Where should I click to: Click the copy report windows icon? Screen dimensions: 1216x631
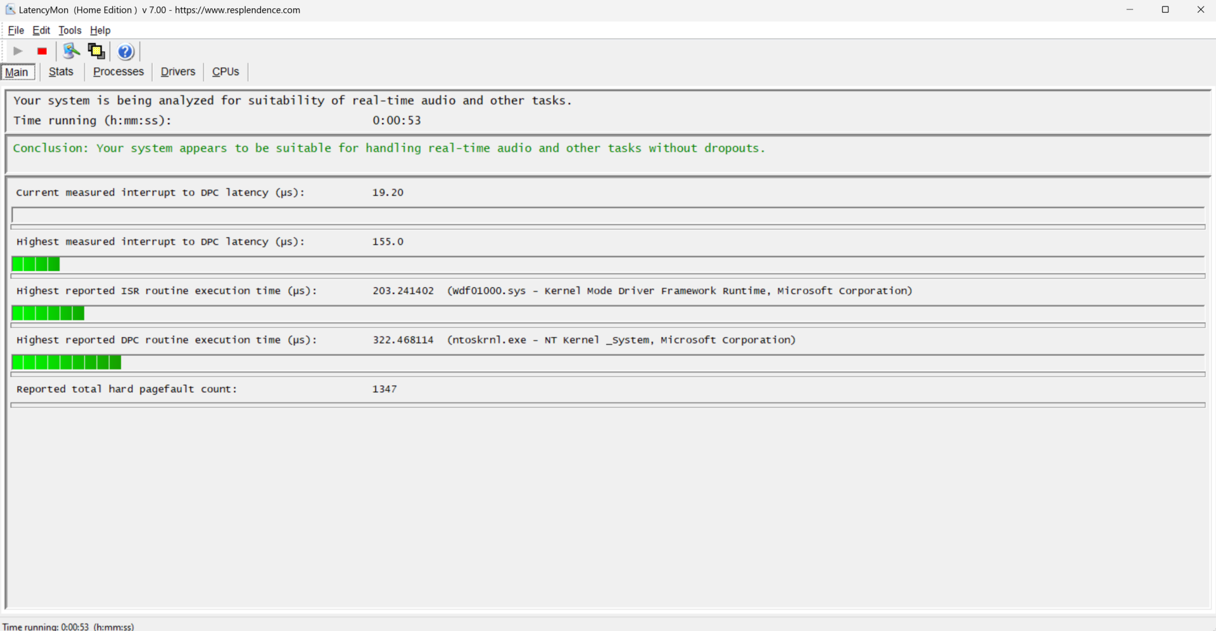(x=96, y=51)
